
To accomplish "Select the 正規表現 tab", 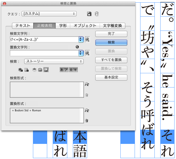I will click(x=45, y=26).
